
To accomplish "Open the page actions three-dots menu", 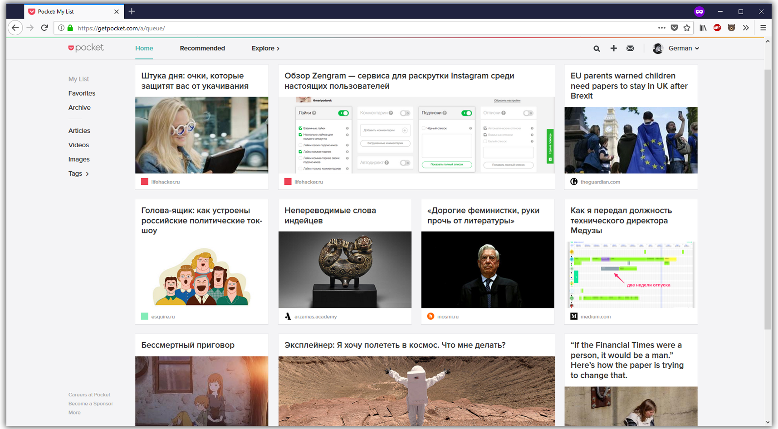I will 662,28.
